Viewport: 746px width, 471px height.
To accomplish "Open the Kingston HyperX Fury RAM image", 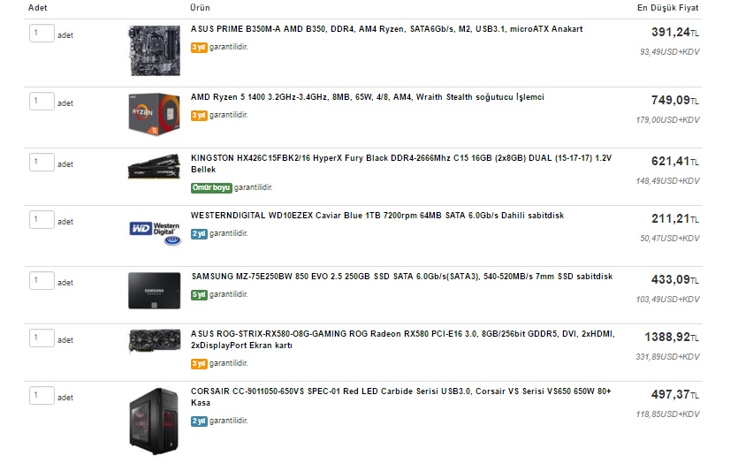I will (x=155, y=166).
